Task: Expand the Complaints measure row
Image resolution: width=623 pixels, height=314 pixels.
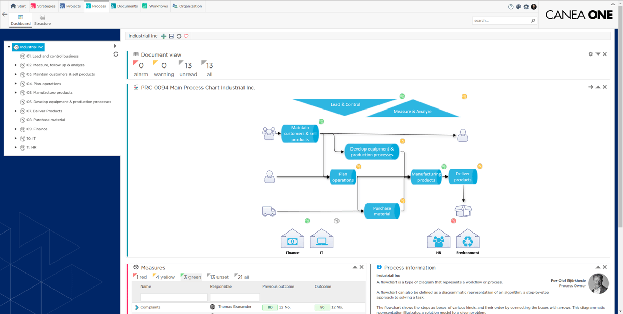Action: click(137, 307)
